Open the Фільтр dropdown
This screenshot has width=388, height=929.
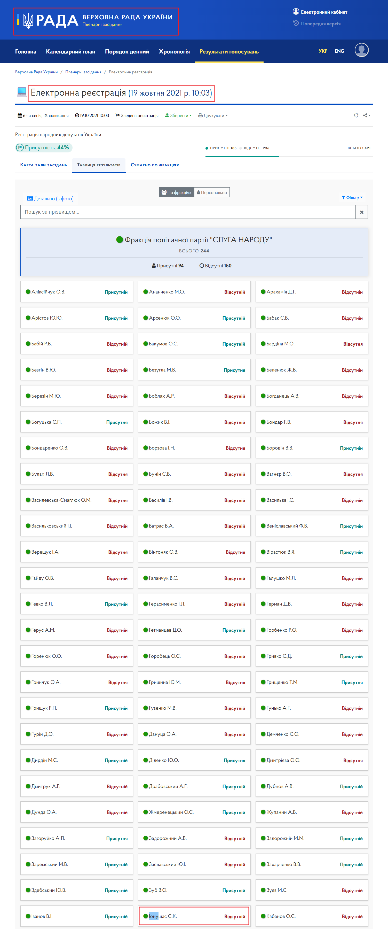(x=352, y=198)
